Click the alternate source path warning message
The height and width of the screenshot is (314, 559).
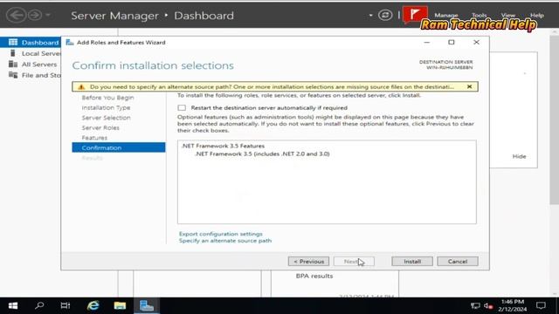[x=272, y=87]
